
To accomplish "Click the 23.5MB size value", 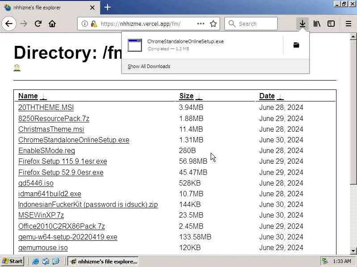I will (191, 215).
